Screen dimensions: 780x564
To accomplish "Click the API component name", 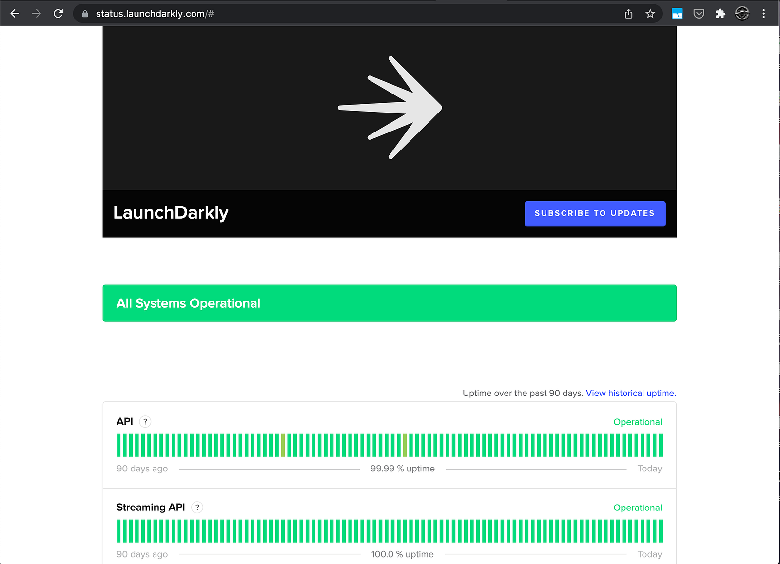I will [x=125, y=422].
